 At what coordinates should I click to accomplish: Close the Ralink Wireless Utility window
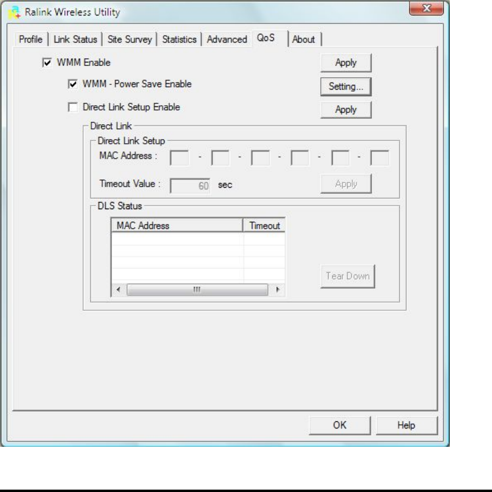[426, 8]
